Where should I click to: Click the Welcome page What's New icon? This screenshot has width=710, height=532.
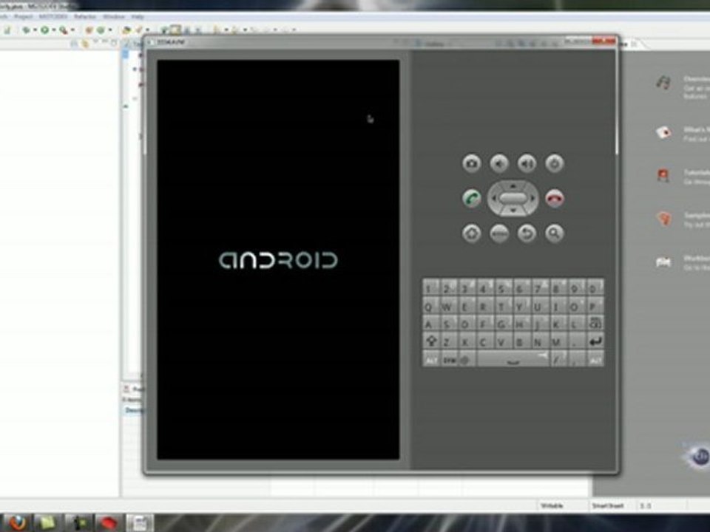663,132
